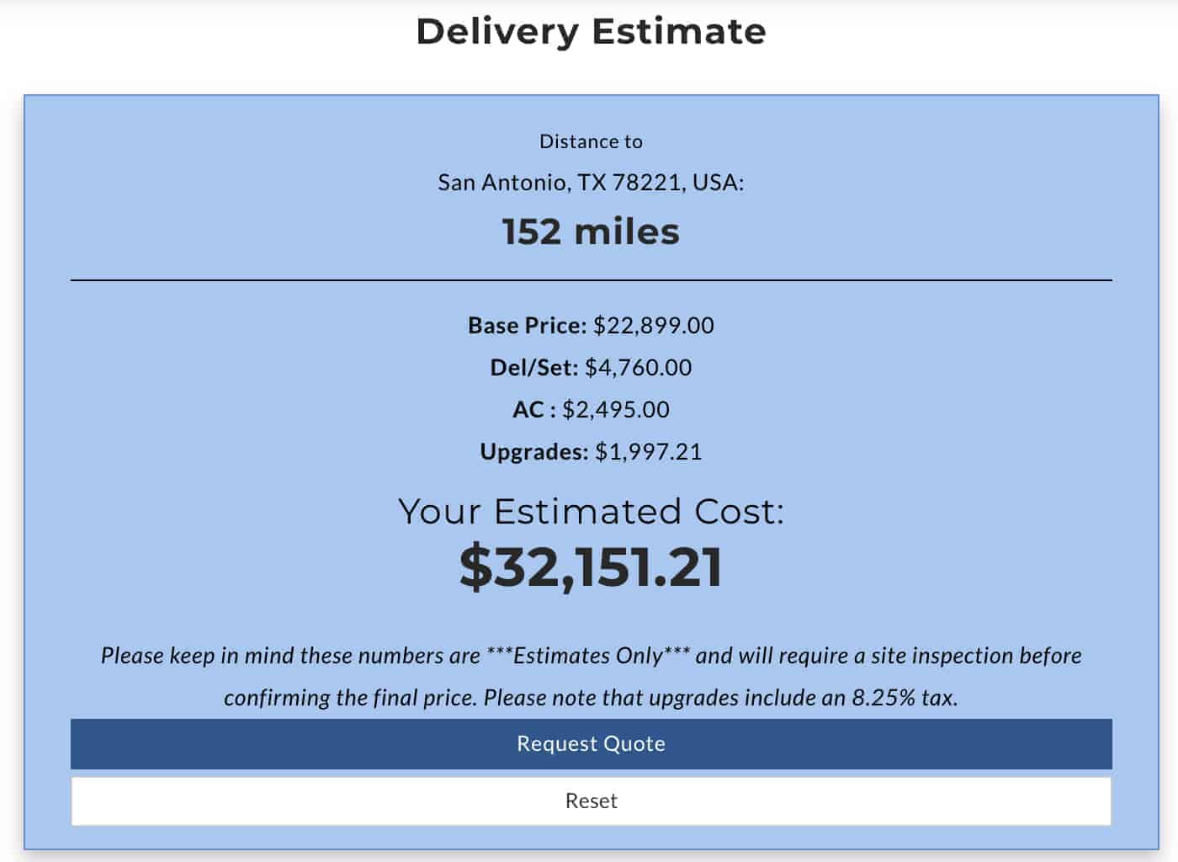Select the $32,151.21 total cost

click(x=591, y=567)
